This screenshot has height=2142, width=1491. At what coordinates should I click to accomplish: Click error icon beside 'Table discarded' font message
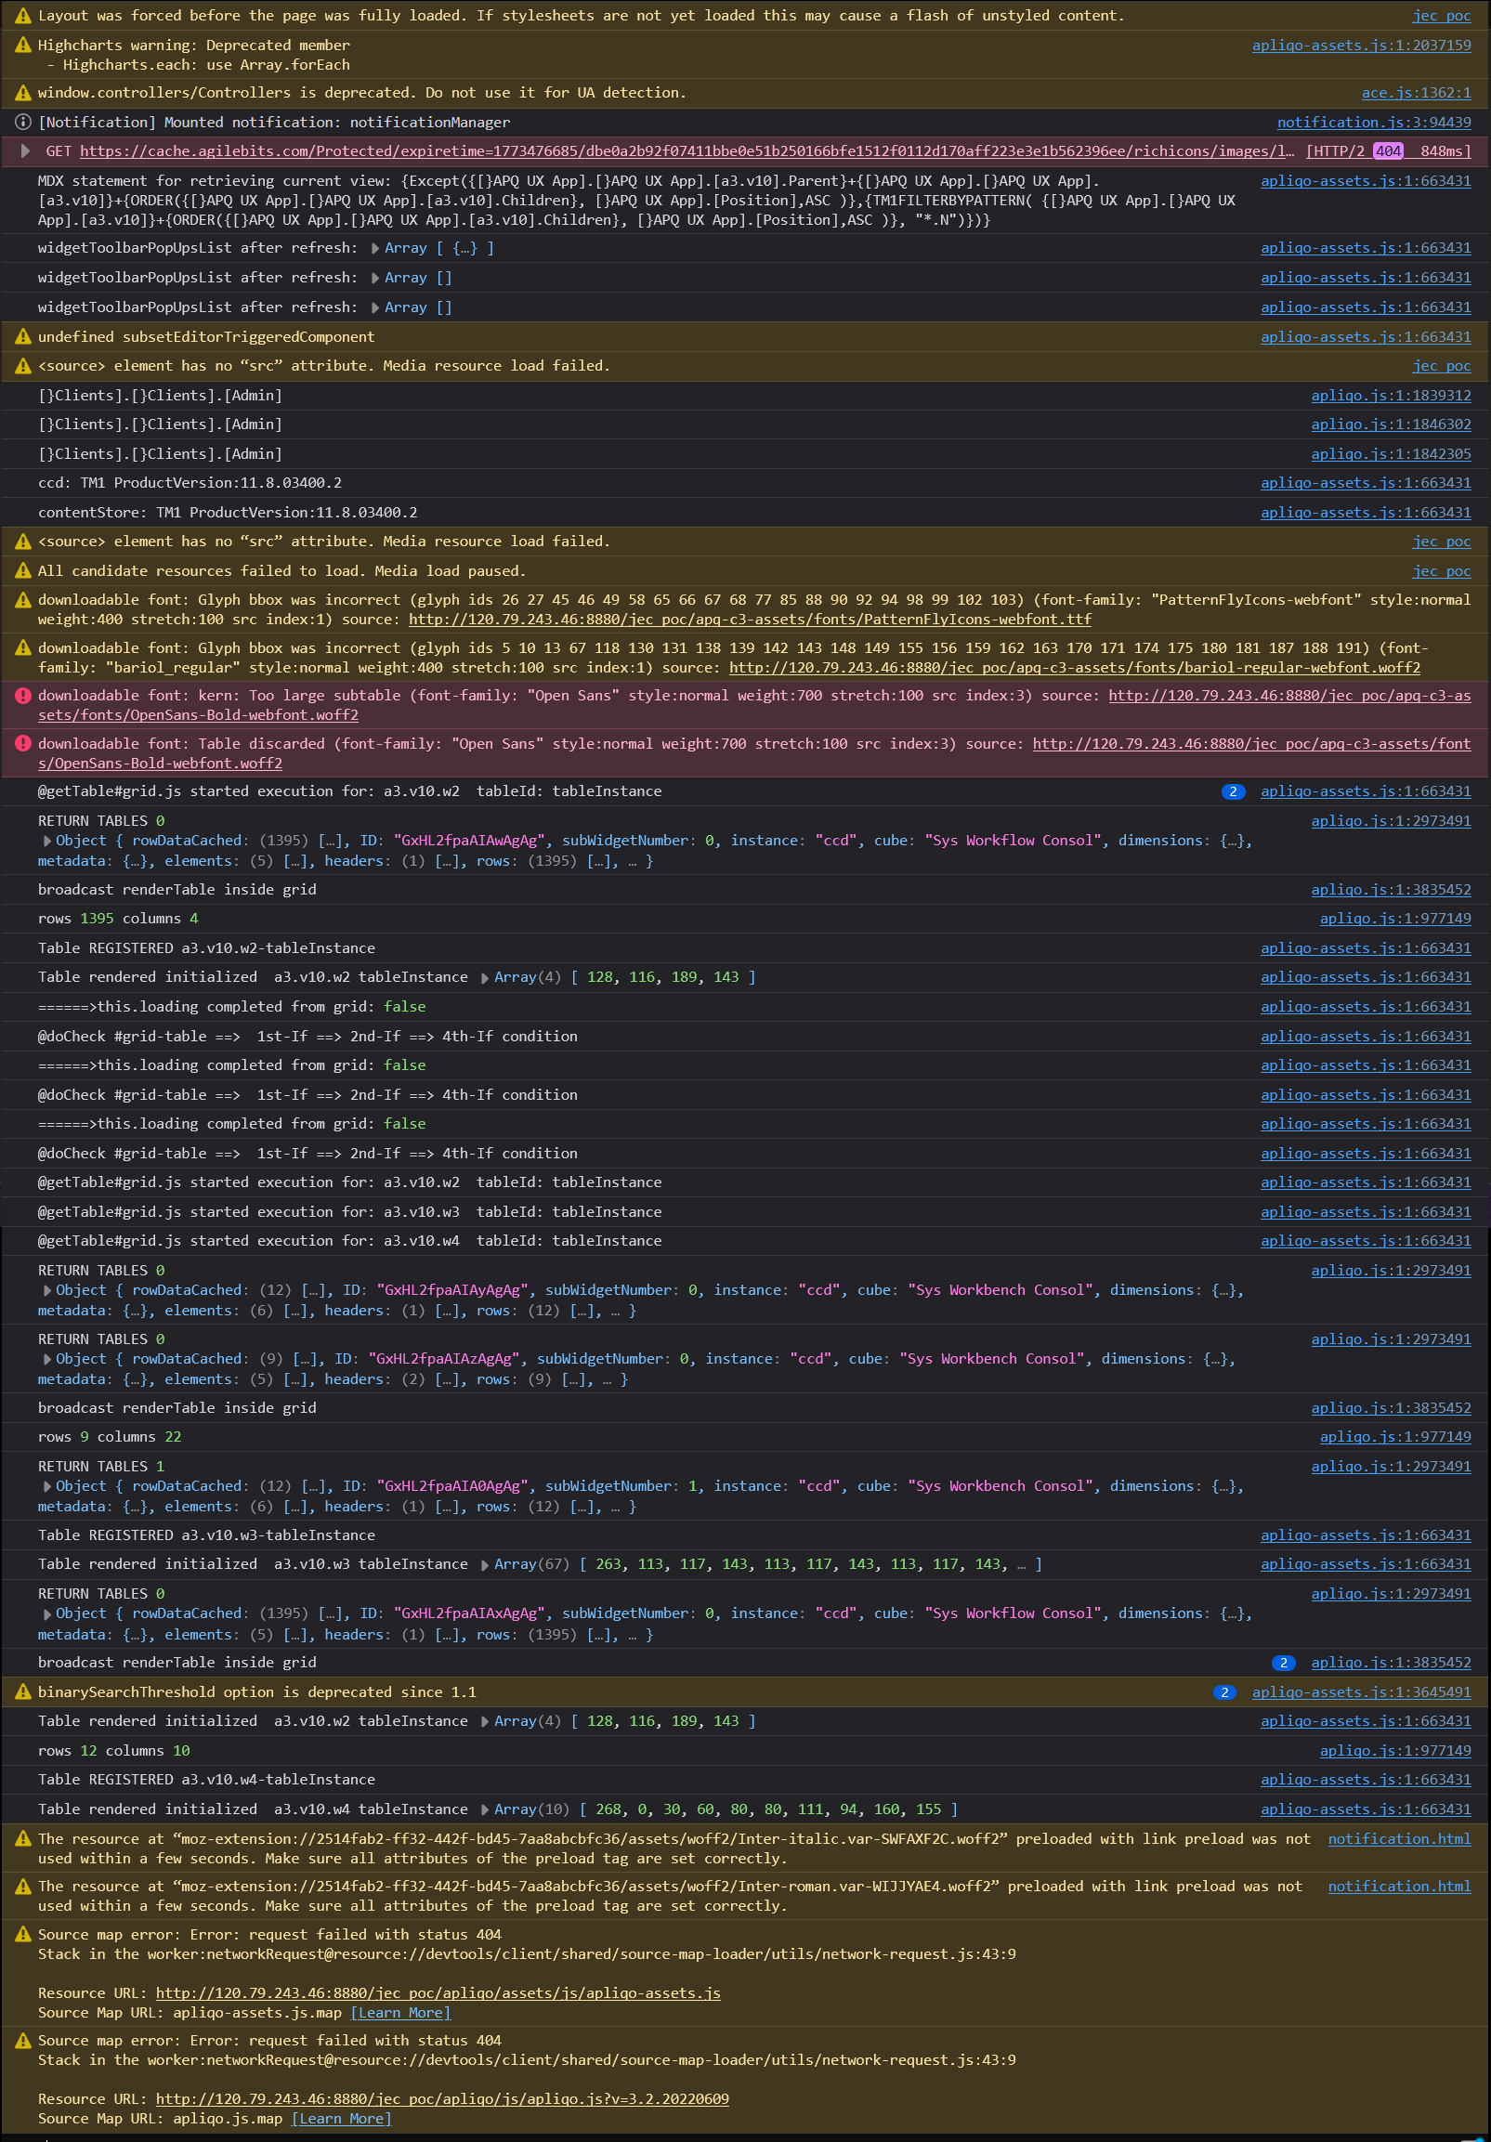[23, 743]
